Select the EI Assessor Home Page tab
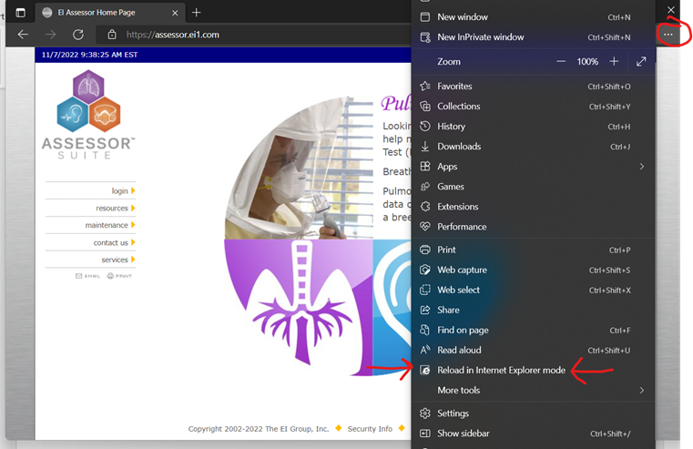 click(109, 13)
